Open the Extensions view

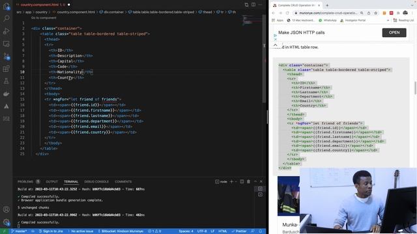pos(6,69)
